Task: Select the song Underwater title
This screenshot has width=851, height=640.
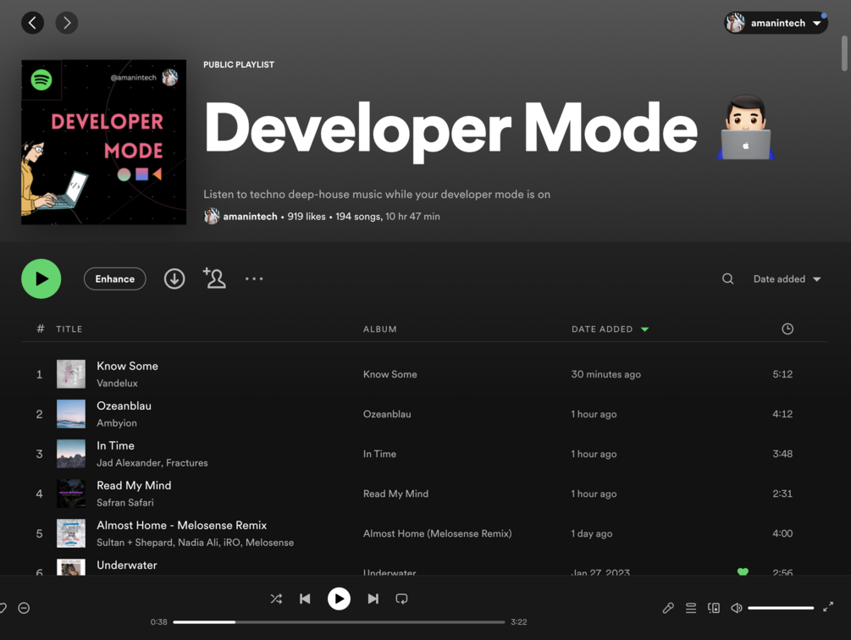Action: pos(127,566)
